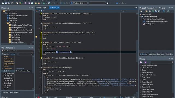
Task: Open the ButtonSincrono component selector dropdown
Action: tap(33, 51)
